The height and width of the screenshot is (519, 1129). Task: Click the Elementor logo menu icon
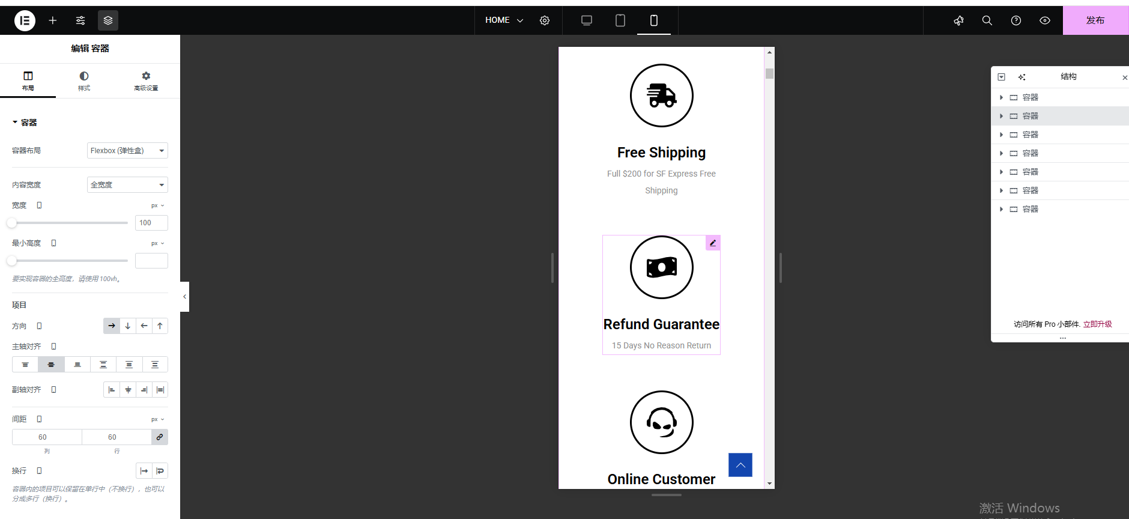click(x=25, y=20)
